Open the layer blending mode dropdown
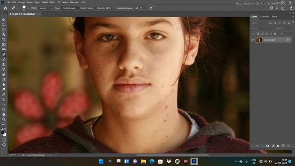Image resolution: width=295 pixels, height=166 pixels. [263, 29]
